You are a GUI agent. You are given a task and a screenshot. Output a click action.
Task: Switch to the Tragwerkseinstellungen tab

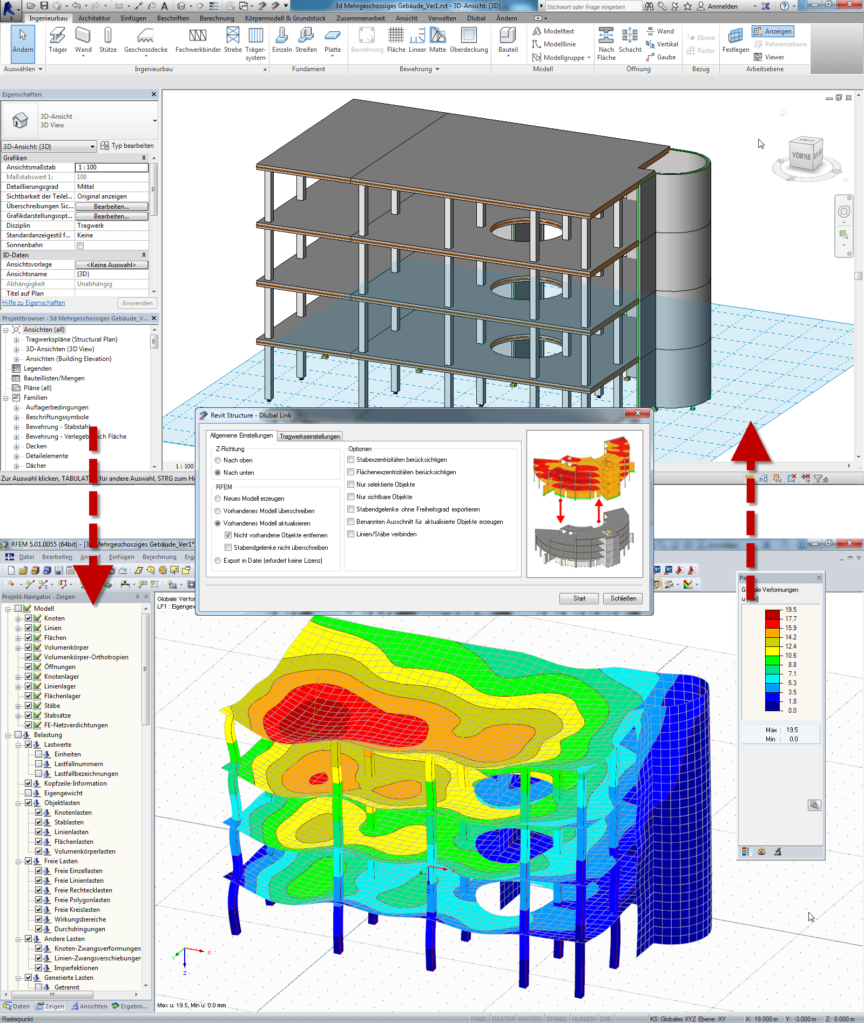coord(309,436)
